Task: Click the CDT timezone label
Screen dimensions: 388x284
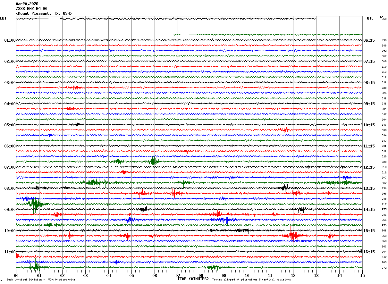Action: coord(3,18)
